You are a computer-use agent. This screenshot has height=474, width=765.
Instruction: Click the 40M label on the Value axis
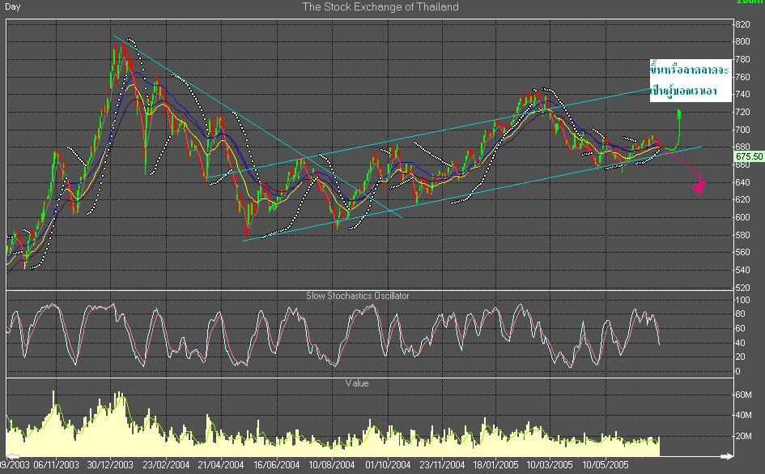coord(743,416)
